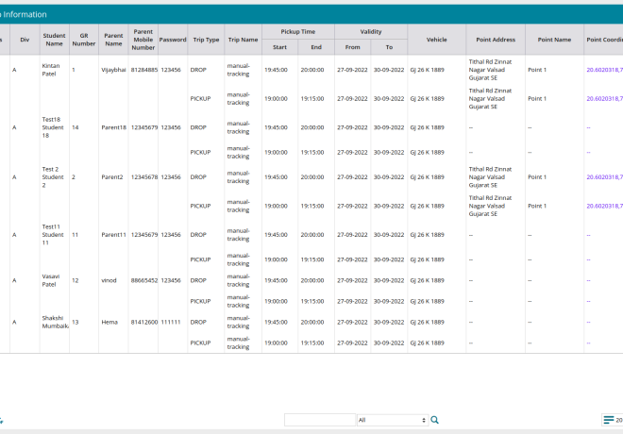Click the Shakshi Mumbaika student cell
This screenshot has width=623, height=434.
click(54, 322)
